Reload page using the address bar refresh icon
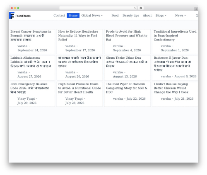The width and height of the screenshot is (207, 175). point(135,8)
